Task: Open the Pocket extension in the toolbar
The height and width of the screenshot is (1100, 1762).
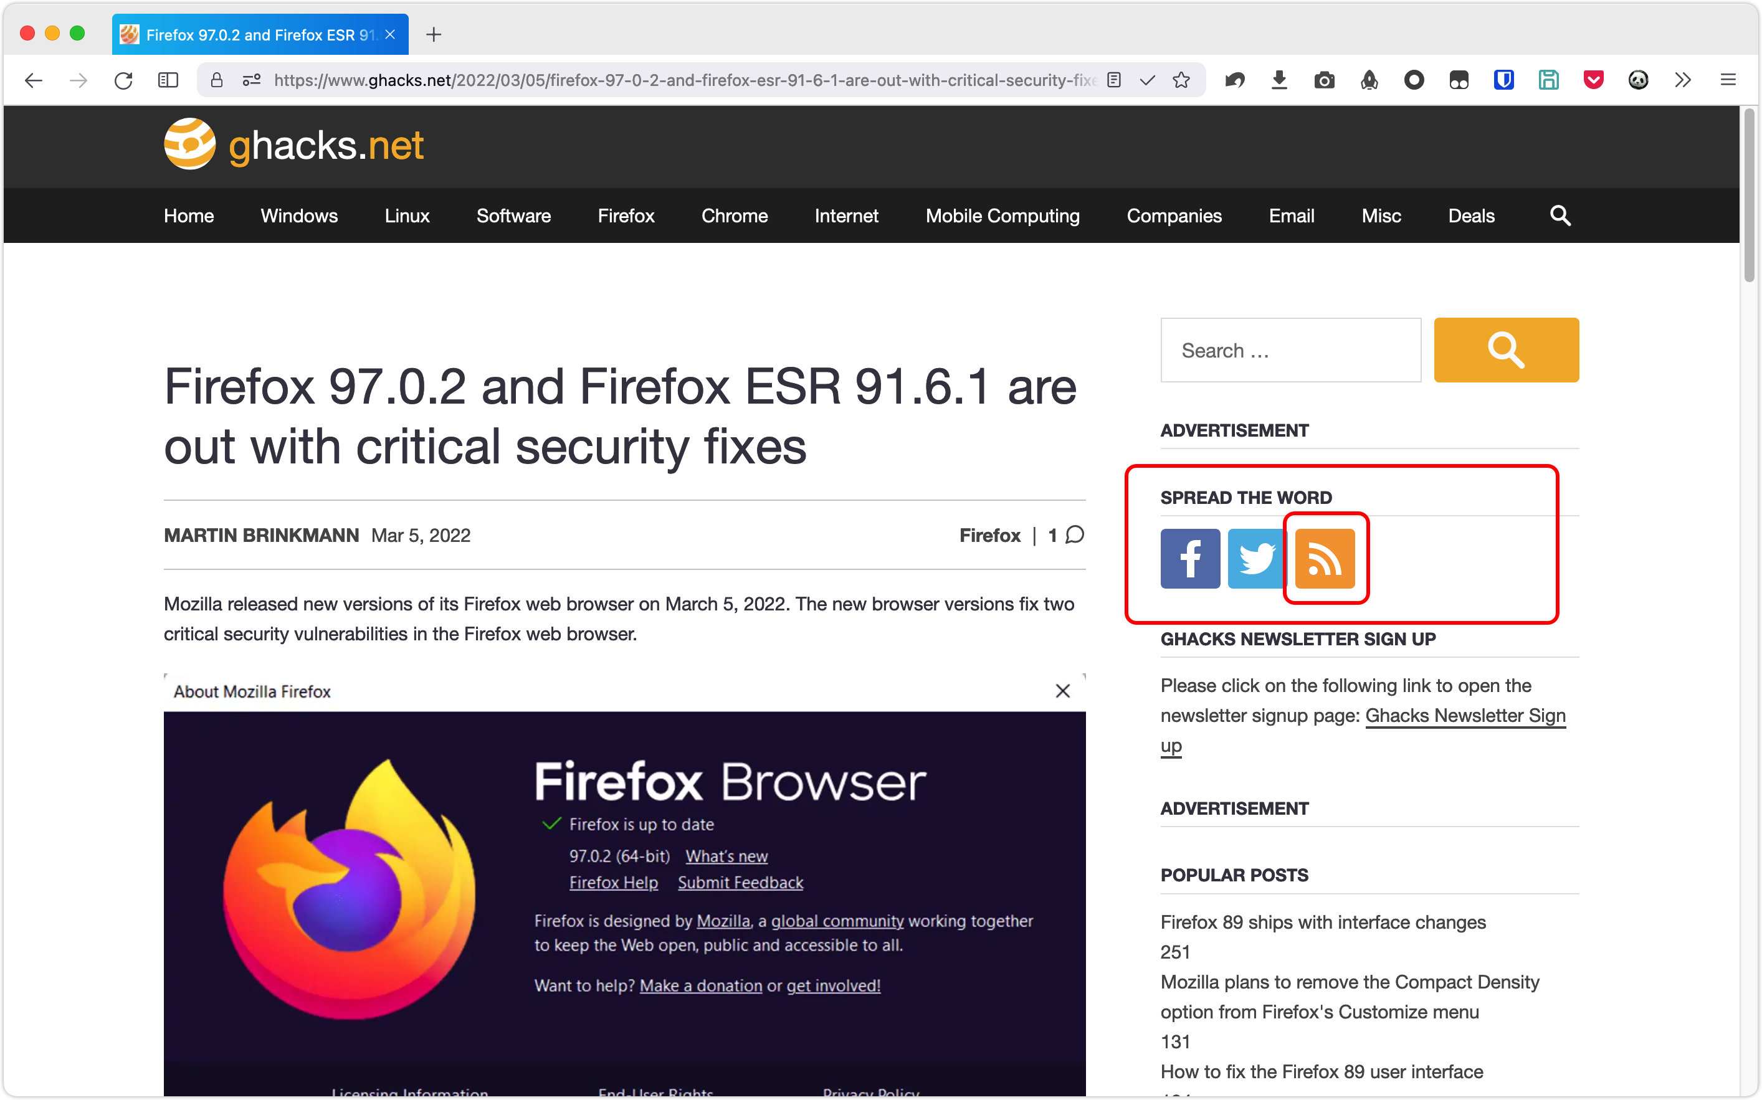Action: pyautogui.click(x=1593, y=80)
